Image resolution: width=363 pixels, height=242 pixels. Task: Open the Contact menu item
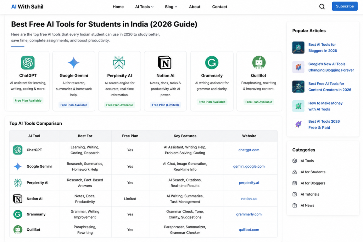coord(219,7)
